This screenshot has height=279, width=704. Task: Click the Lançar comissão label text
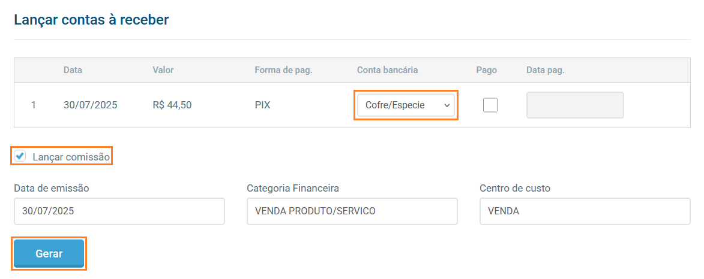pos(71,157)
